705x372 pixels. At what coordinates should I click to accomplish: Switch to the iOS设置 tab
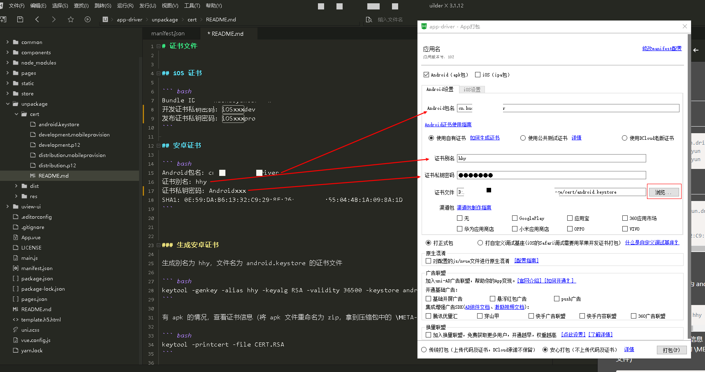coord(472,90)
